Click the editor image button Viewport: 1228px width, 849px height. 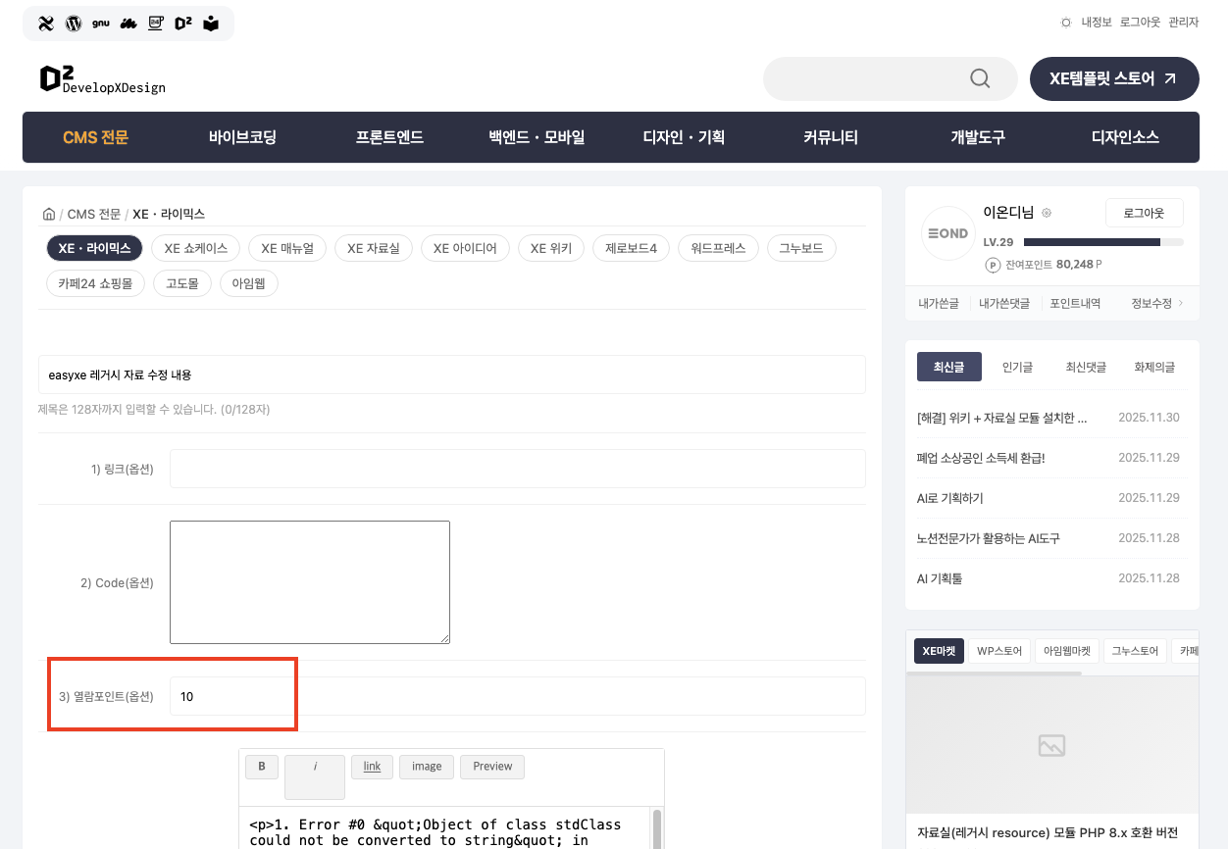pos(427,767)
